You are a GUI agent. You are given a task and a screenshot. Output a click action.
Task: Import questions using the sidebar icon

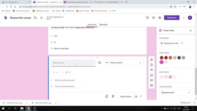point(151,65)
